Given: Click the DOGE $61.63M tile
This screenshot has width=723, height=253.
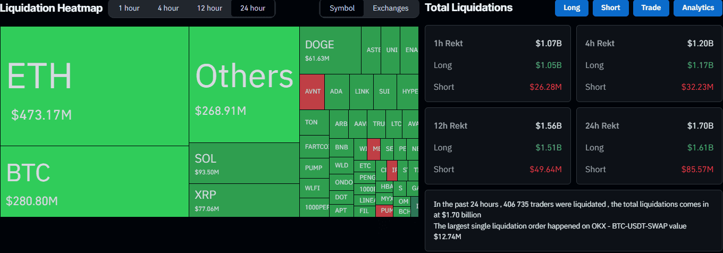Looking at the screenshot, I should tap(330, 50).
